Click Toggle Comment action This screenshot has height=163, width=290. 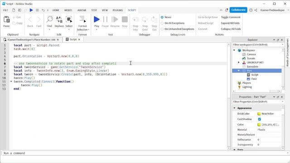pos(231,17)
